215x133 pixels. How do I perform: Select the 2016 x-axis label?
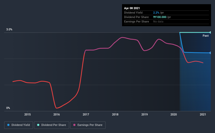coord(57,114)
